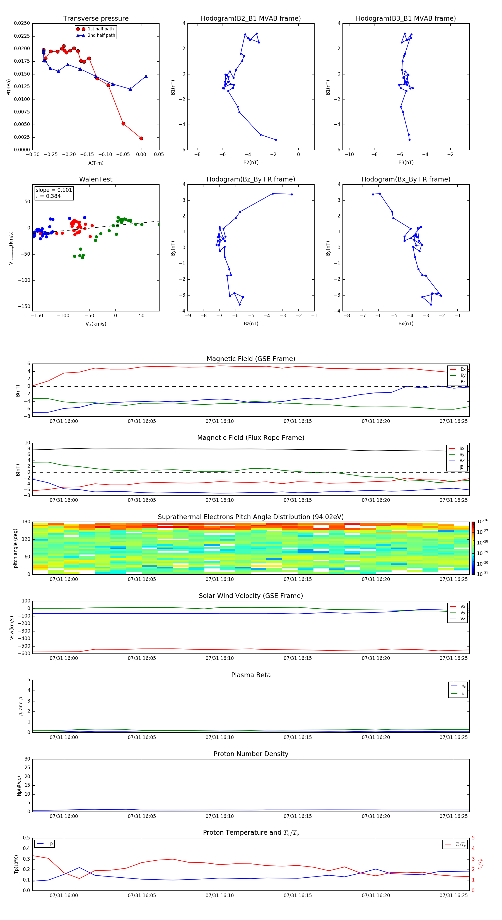The height and width of the screenshot is (920, 502).
Task: Click the 'Magnetic Field (GSE Frame)' title
Action: pos(251,359)
